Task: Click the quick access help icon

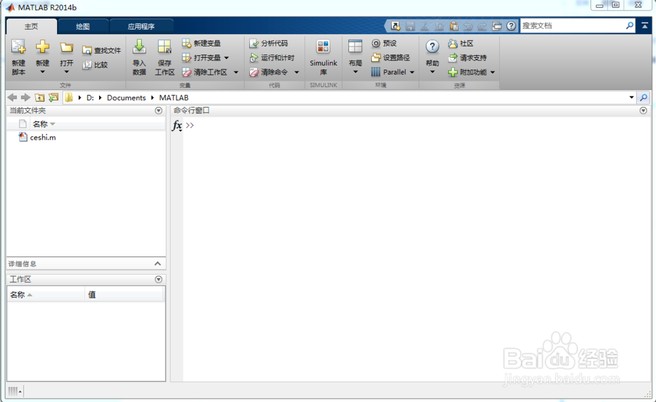Action: click(511, 26)
